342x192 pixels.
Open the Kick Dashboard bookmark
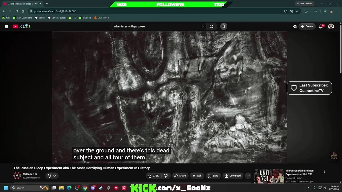point(22,18)
